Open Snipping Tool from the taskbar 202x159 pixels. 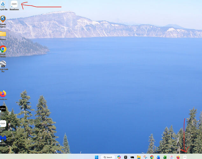click(145, 157)
